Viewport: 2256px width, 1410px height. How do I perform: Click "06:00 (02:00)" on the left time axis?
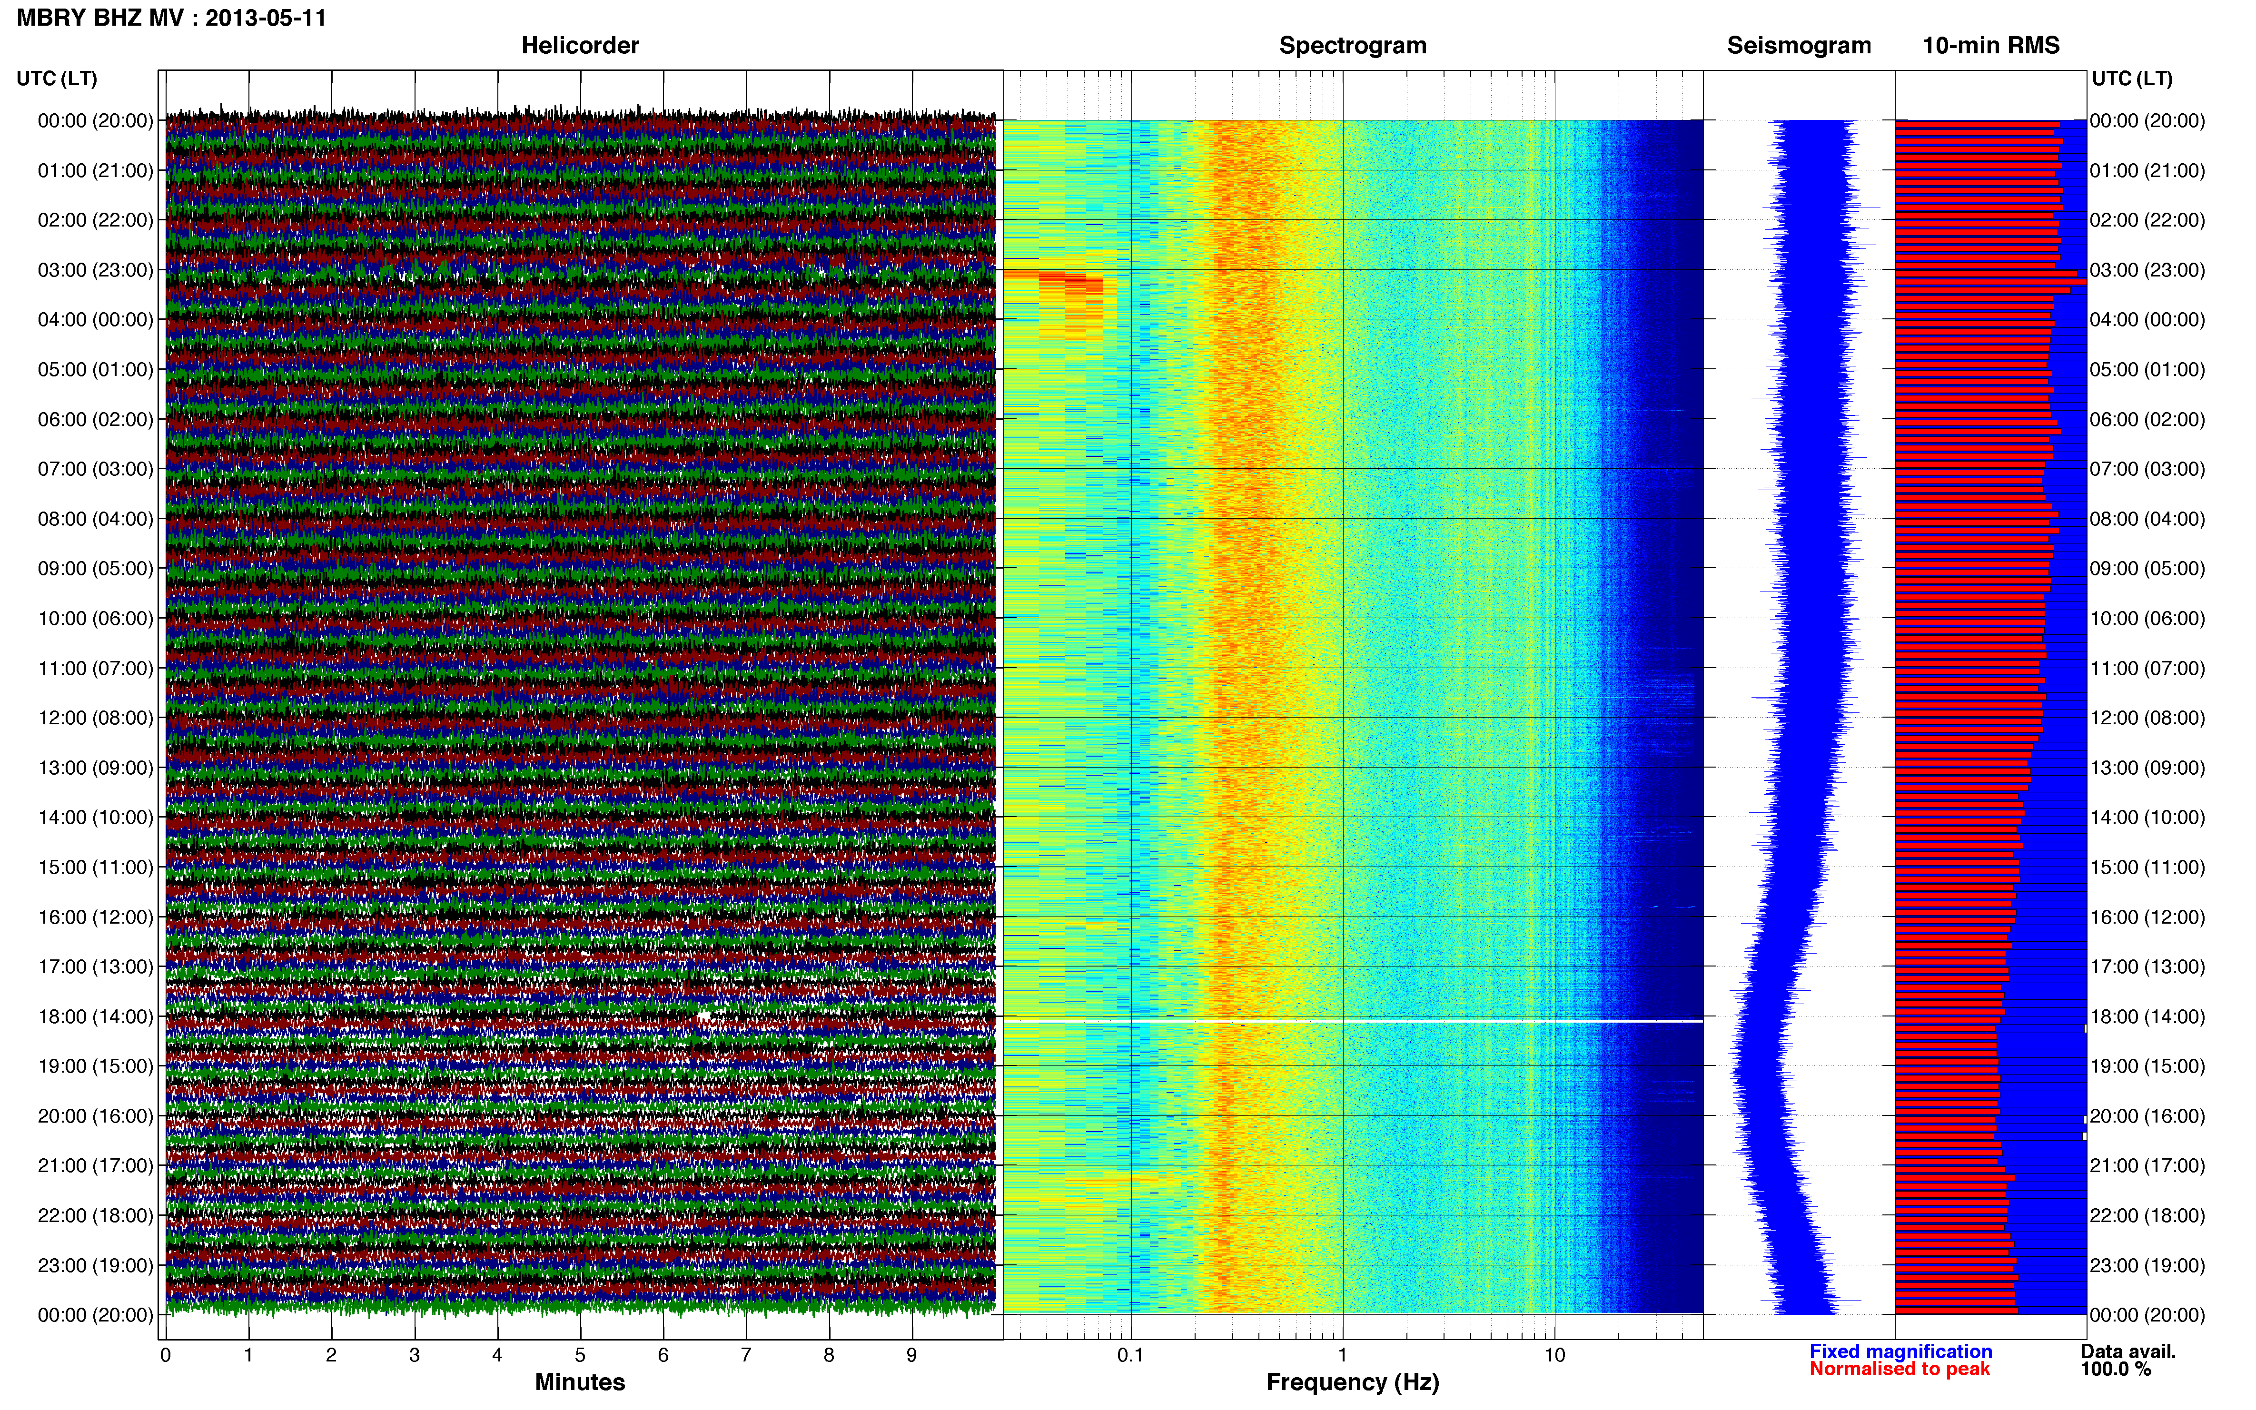click(x=95, y=420)
